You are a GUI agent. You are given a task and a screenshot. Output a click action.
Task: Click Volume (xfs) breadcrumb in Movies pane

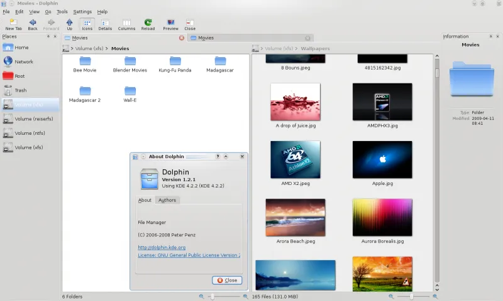(88, 48)
